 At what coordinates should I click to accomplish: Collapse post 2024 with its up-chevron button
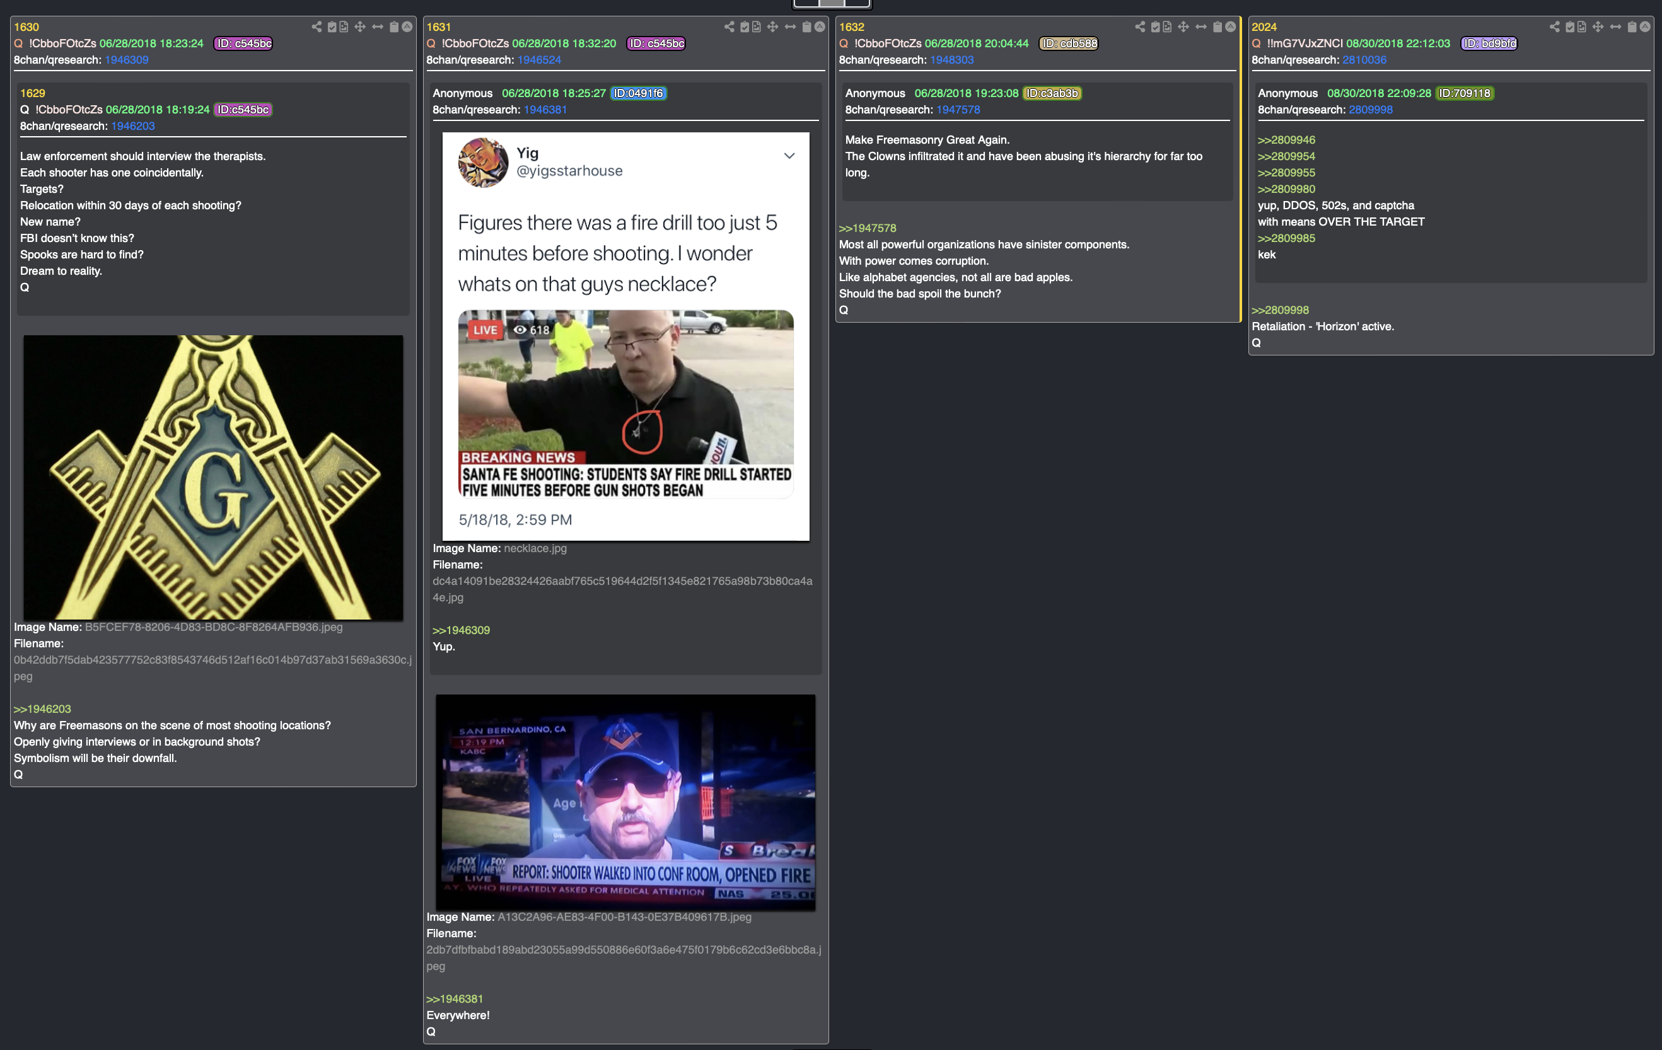click(1646, 27)
